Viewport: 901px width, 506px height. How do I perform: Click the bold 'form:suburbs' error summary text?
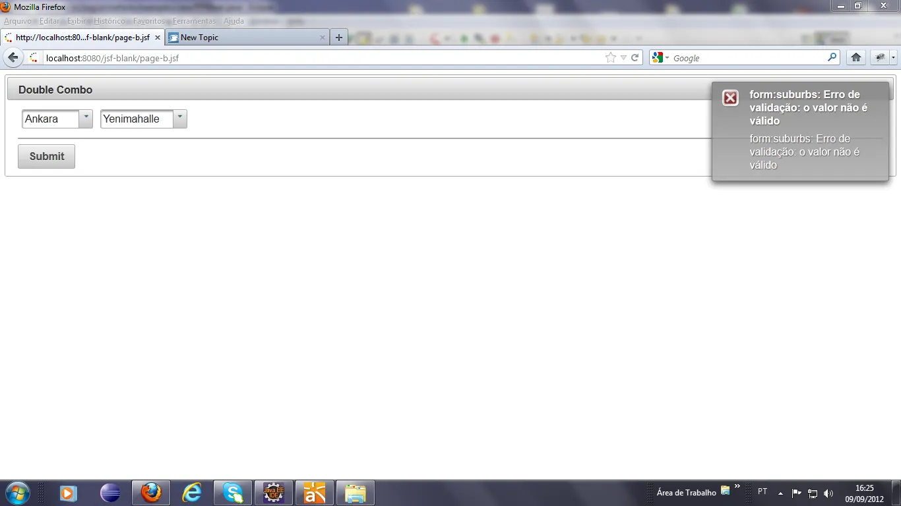809,107
